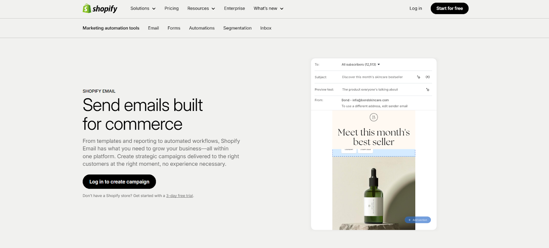Click the Subject field text

pyautogui.click(x=372, y=77)
